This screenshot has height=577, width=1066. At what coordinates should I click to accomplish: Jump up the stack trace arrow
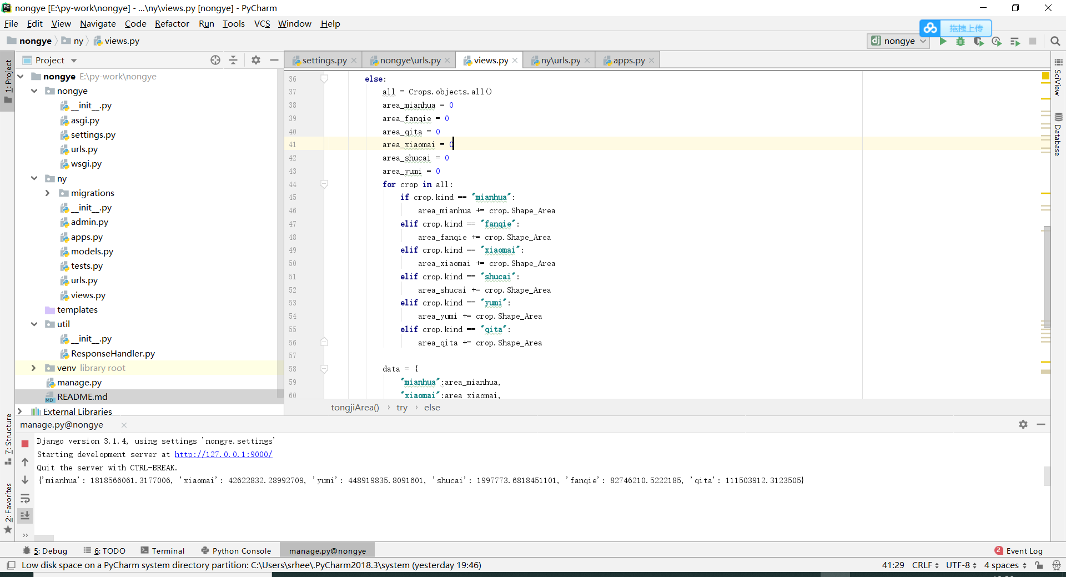pos(25,462)
